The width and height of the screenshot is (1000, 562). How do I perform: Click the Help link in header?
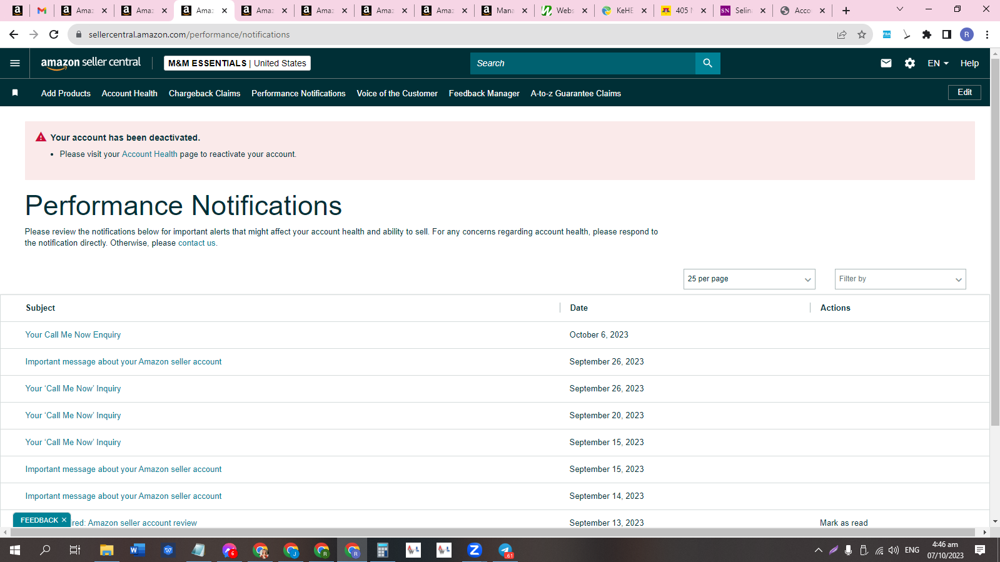969,63
